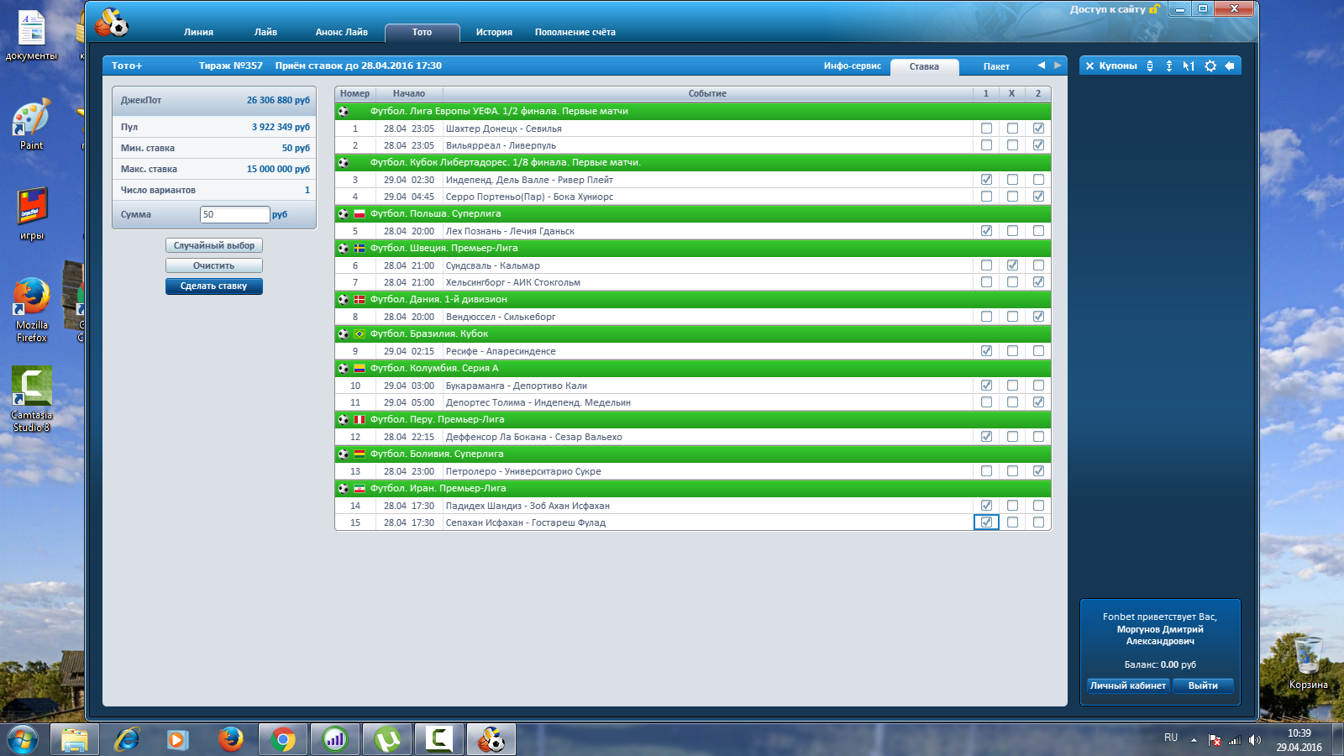Click the Fonbet app icon in the taskbar
Screen dimensions: 1344x756
[x=491, y=739]
